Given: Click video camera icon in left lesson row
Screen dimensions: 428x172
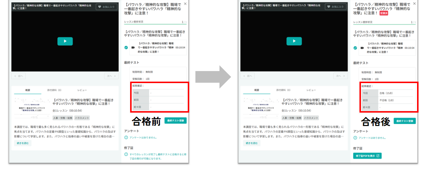Looking at the screenshot, I should tap(133, 47).
